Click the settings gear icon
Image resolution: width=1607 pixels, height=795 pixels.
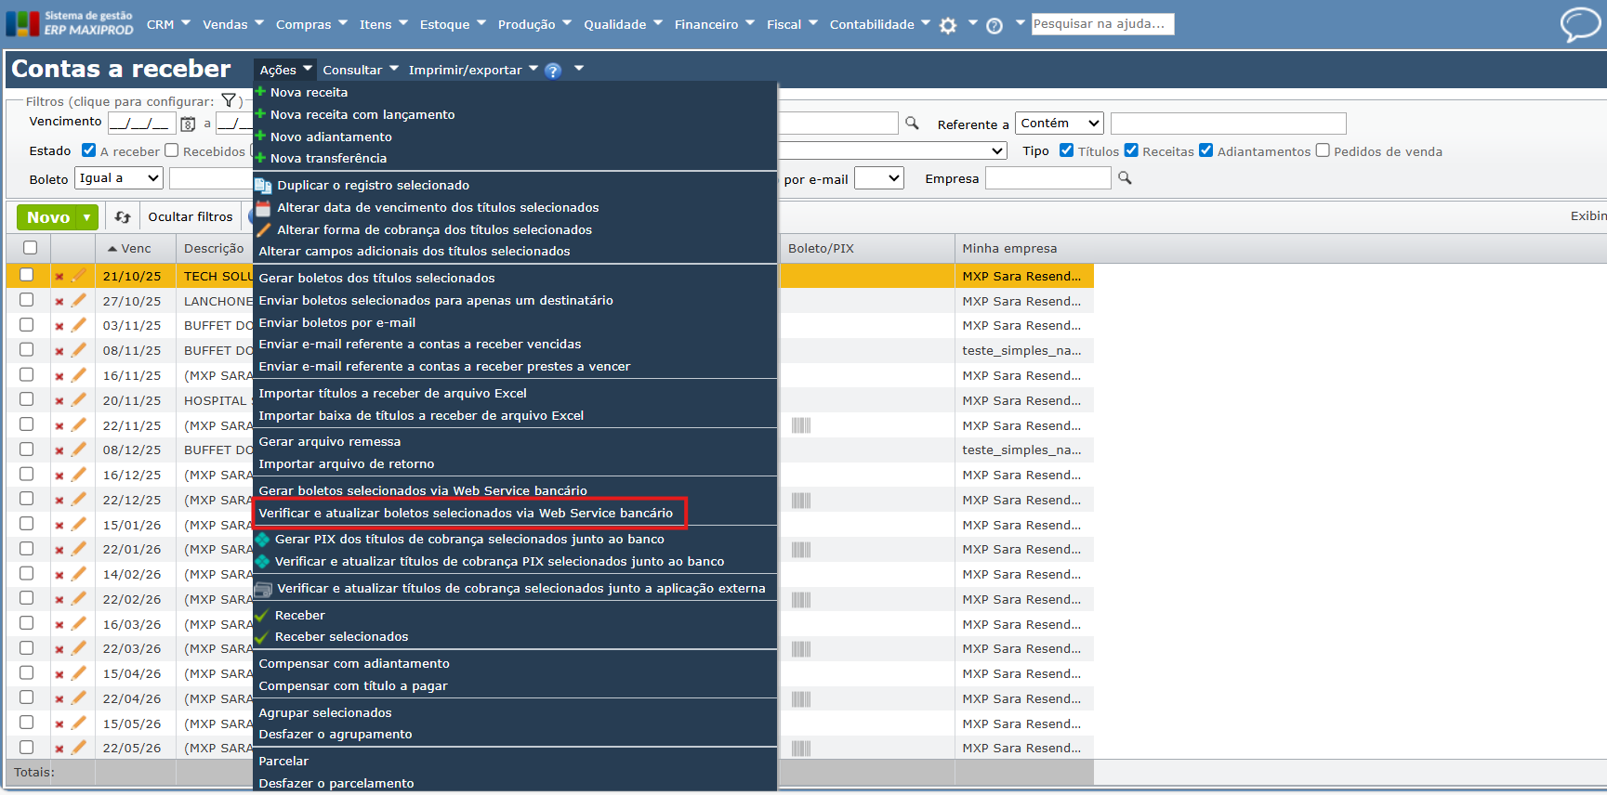pyautogui.click(x=948, y=26)
